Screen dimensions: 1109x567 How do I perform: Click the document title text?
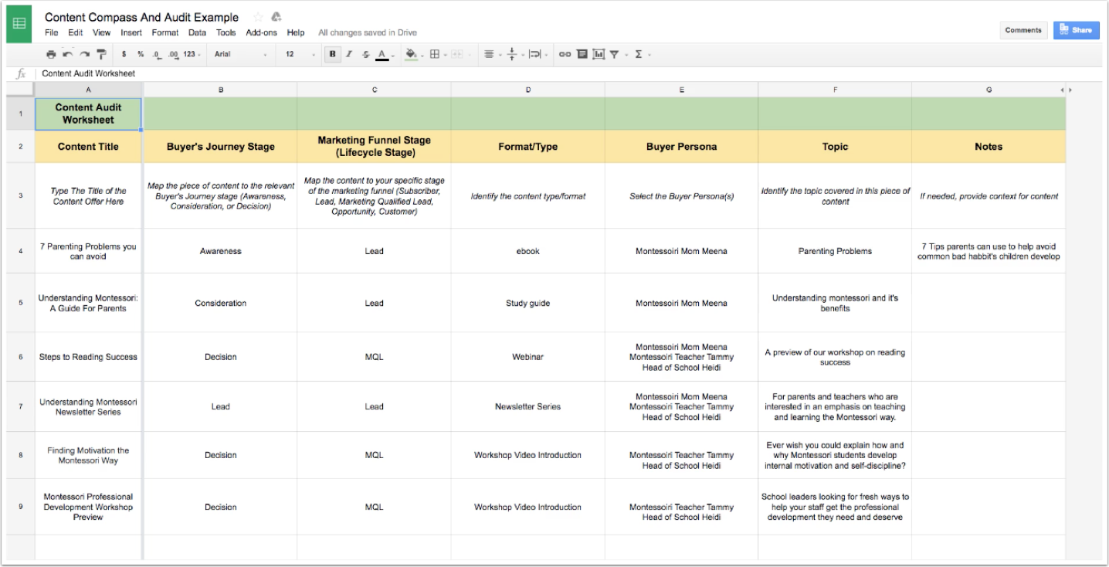141,17
